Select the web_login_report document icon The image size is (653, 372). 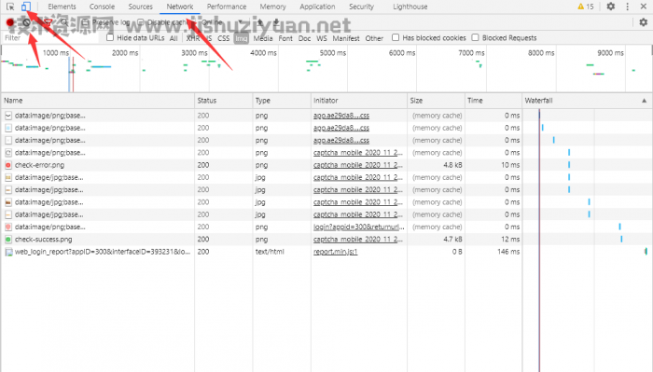pyautogui.click(x=7, y=252)
